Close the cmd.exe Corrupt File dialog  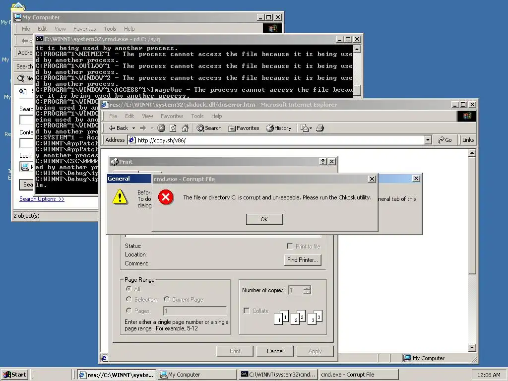click(372, 179)
